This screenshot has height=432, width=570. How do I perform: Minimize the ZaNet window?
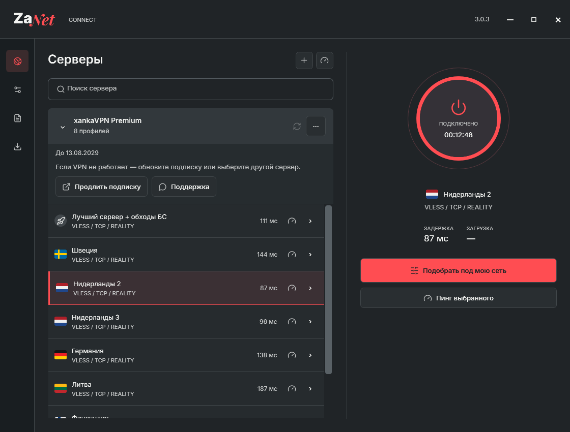pyautogui.click(x=510, y=20)
